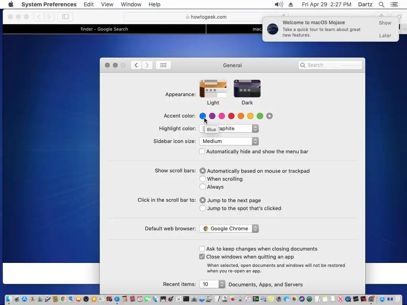Open Photos app in the dock
Image resolution: width=407 pixels, height=305 pixels.
(x=295, y=299)
